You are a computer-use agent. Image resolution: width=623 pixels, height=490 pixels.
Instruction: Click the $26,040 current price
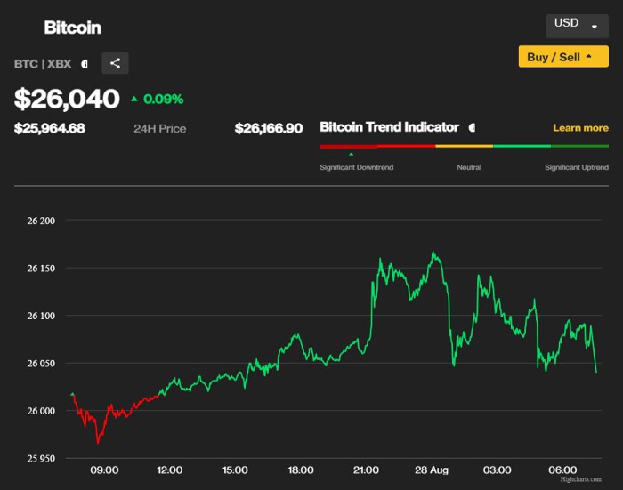click(67, 99)
